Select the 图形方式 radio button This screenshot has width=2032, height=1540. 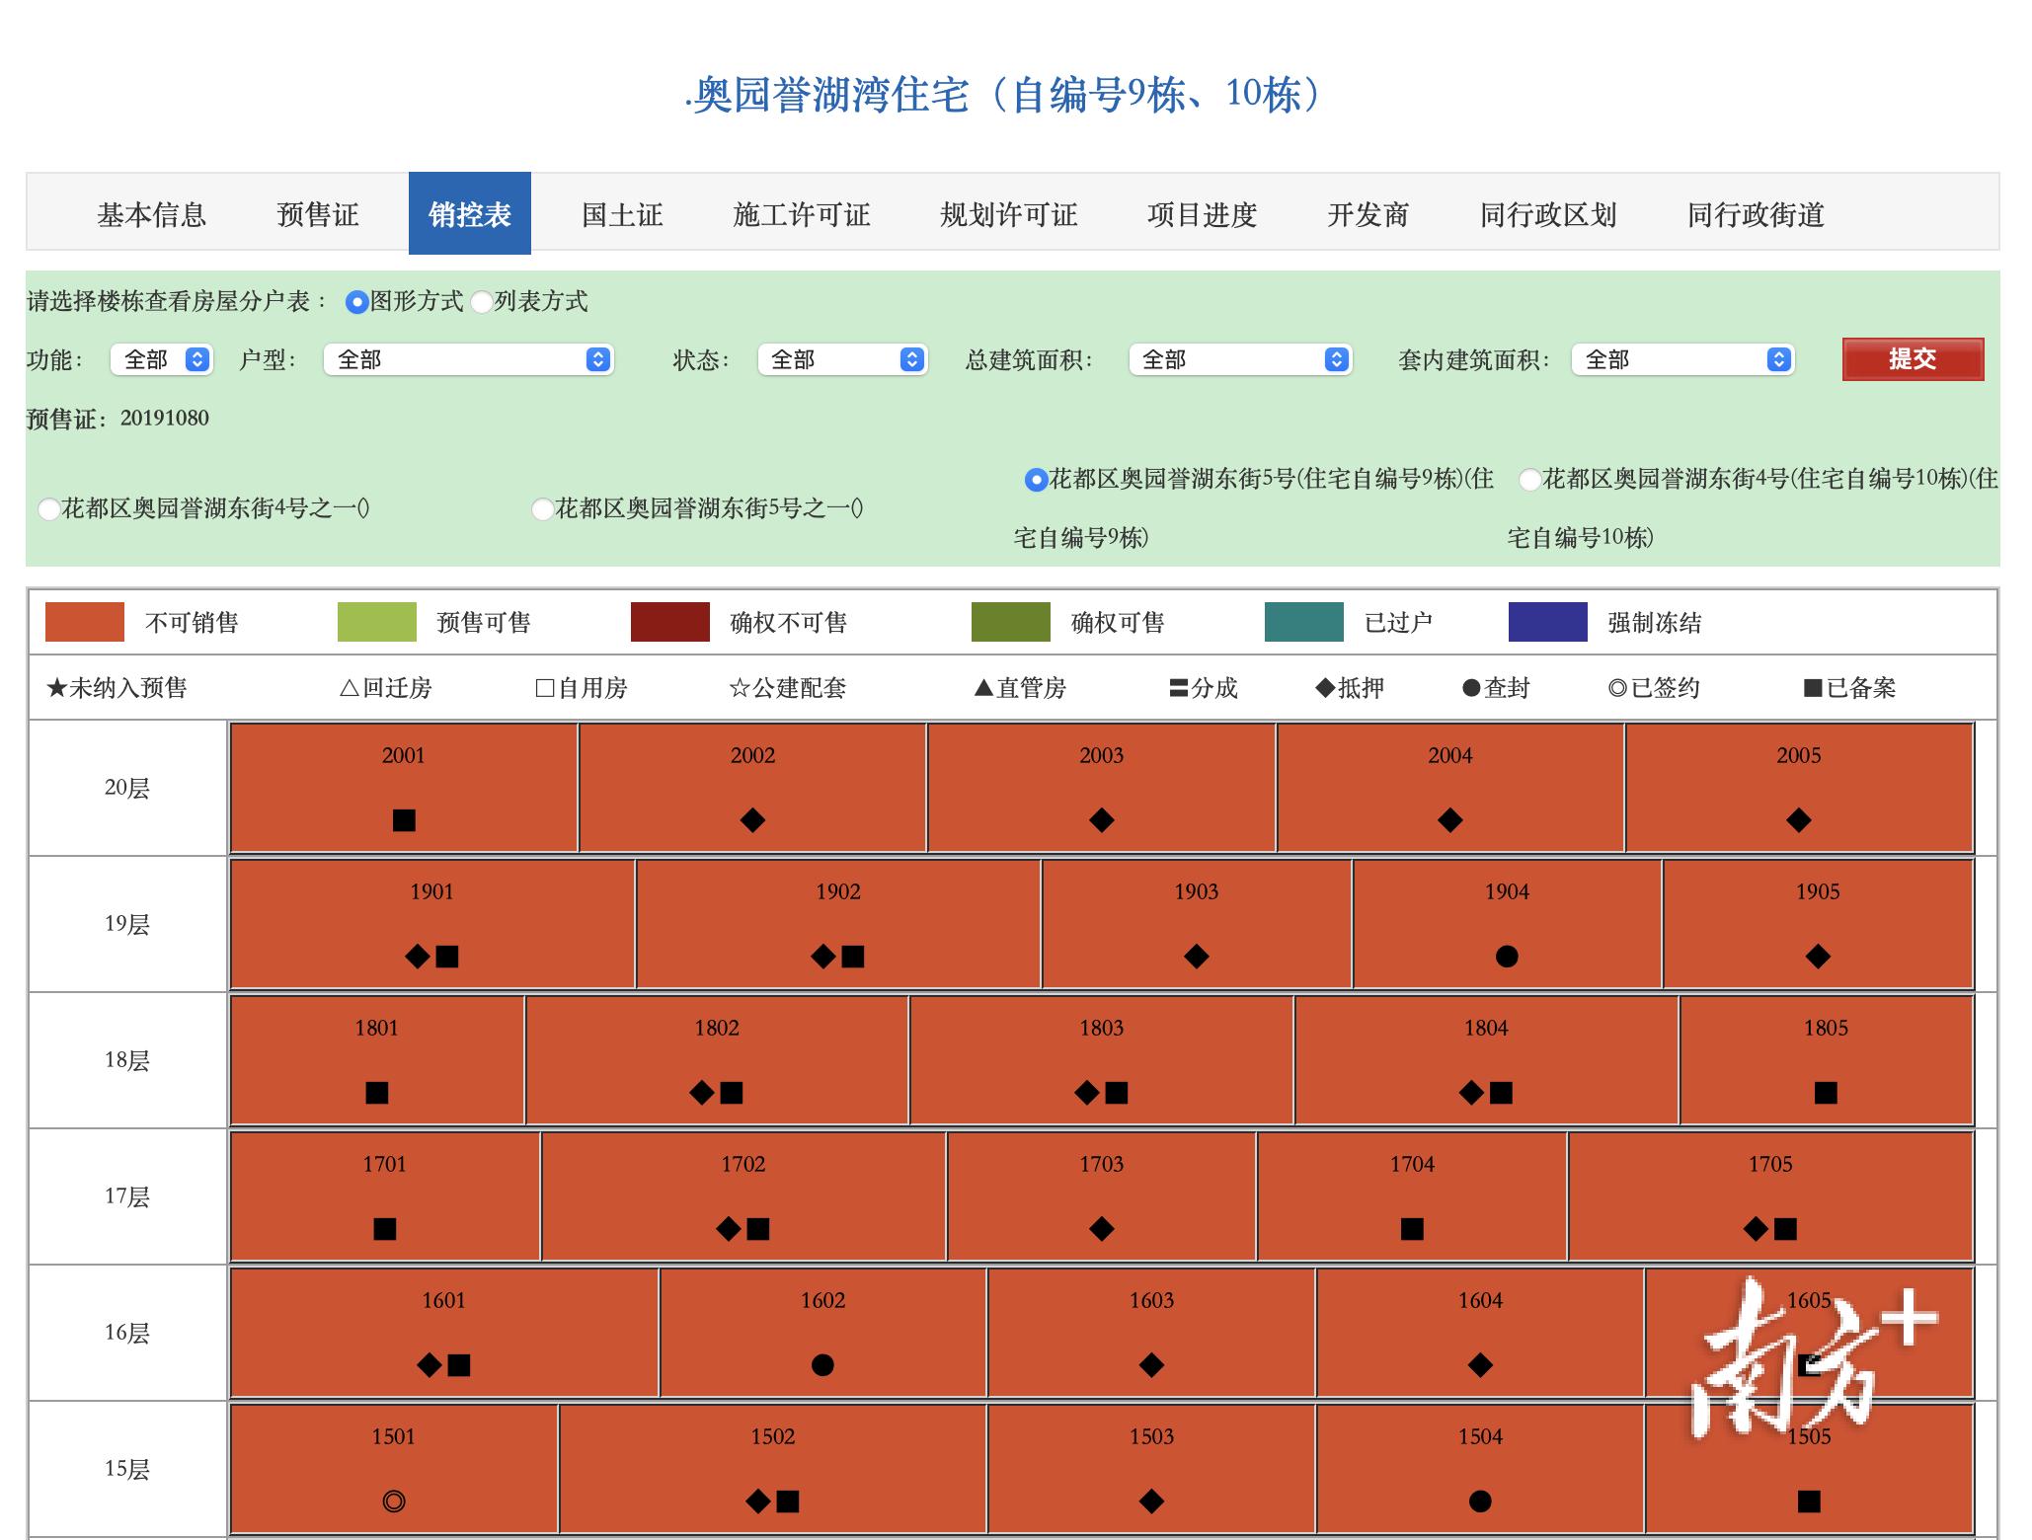pos(356,302)
